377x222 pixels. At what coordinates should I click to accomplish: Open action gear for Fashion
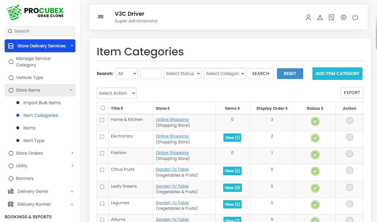pos(349,154)
